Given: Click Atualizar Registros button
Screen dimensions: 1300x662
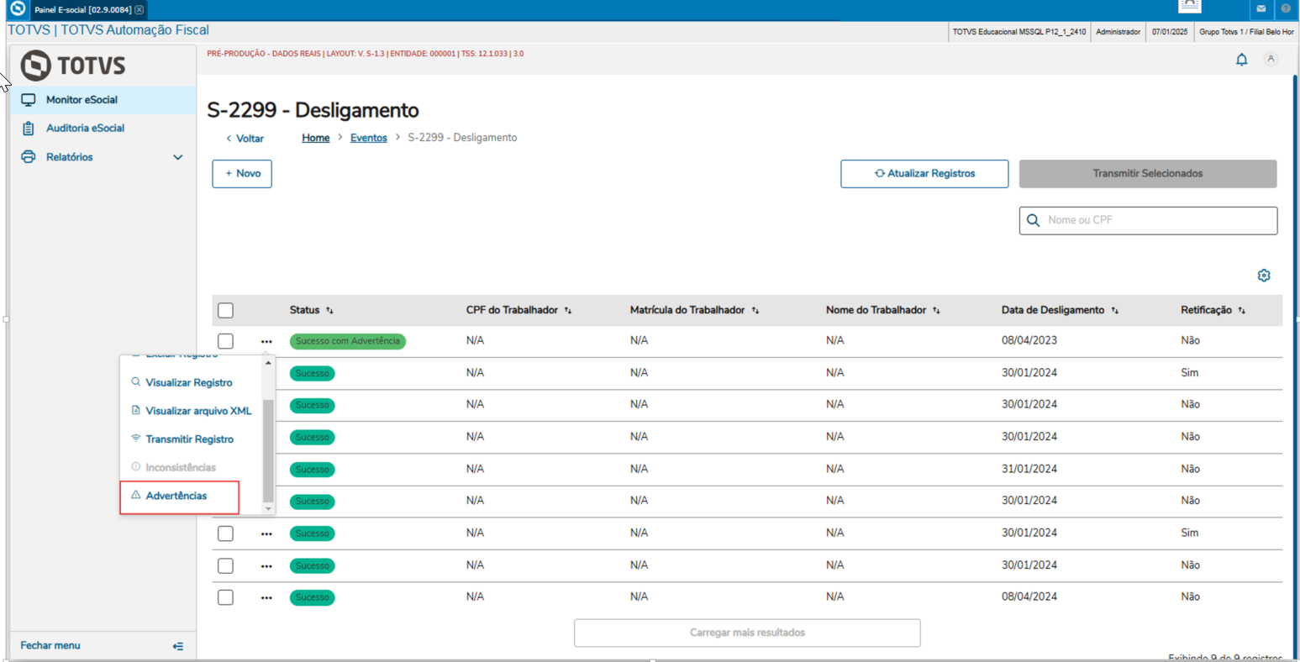Looking at the screenshot, I should point(924,174).
